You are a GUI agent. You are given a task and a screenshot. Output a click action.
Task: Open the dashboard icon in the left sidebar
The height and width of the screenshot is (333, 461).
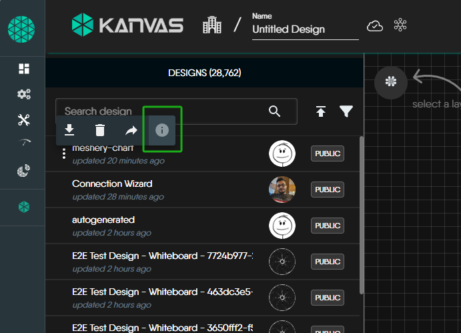pos(23,69)
